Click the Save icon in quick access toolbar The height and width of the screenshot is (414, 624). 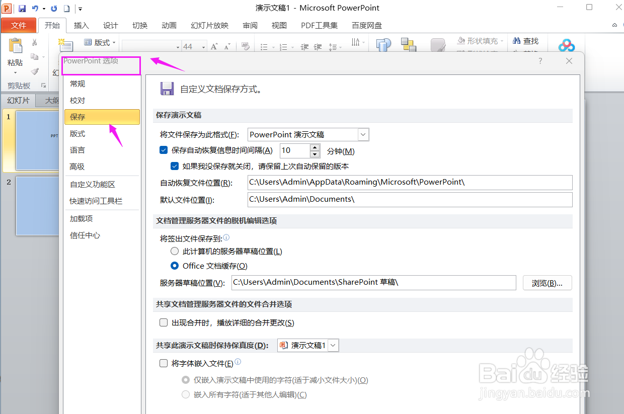[x=22, y=9]
